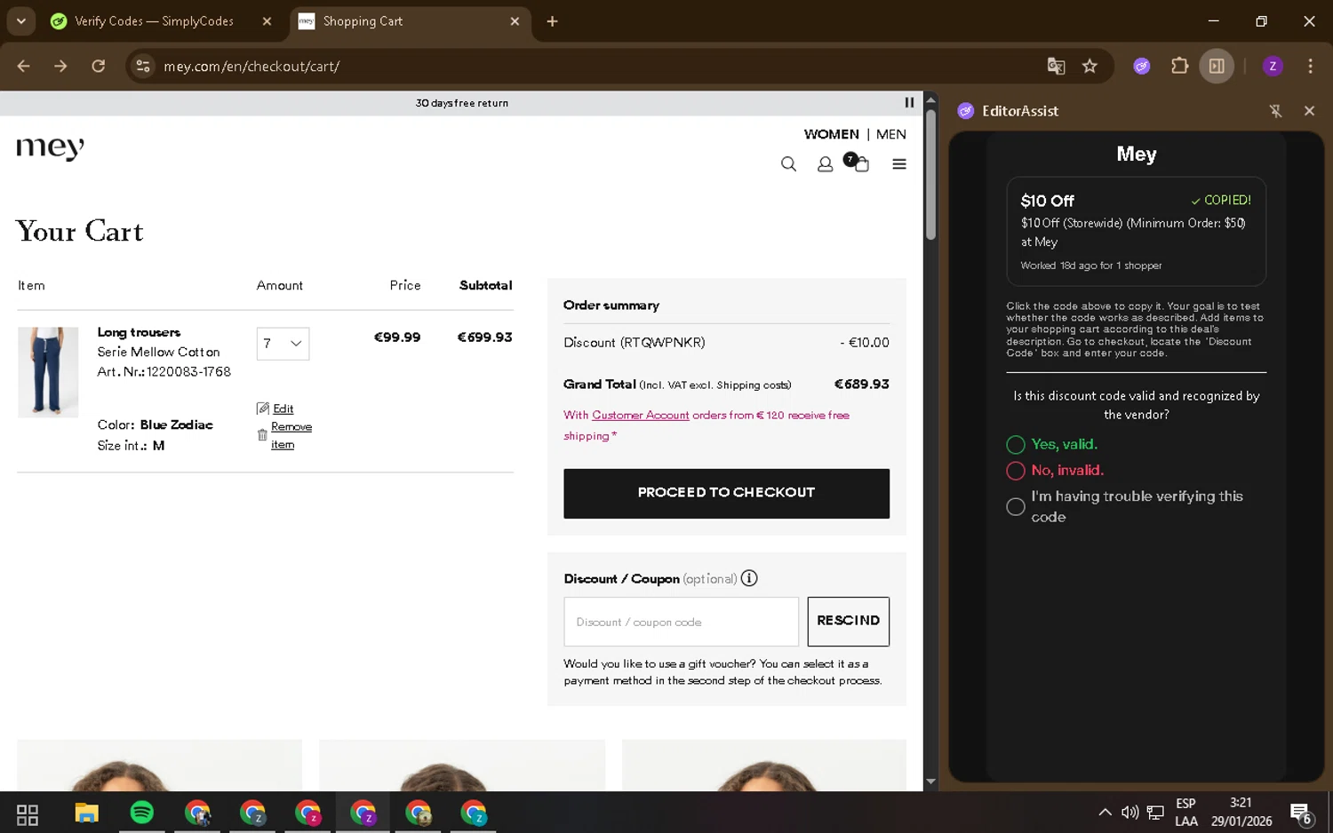Copy the $10 Off code card
The width and height of the screenshot is (1333, 833).
[x=1136, y=231]
